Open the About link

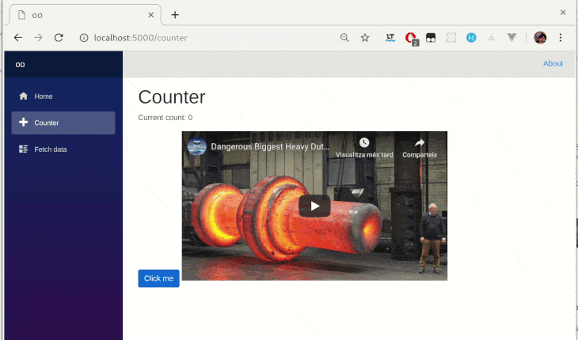[x=553, y=64]
